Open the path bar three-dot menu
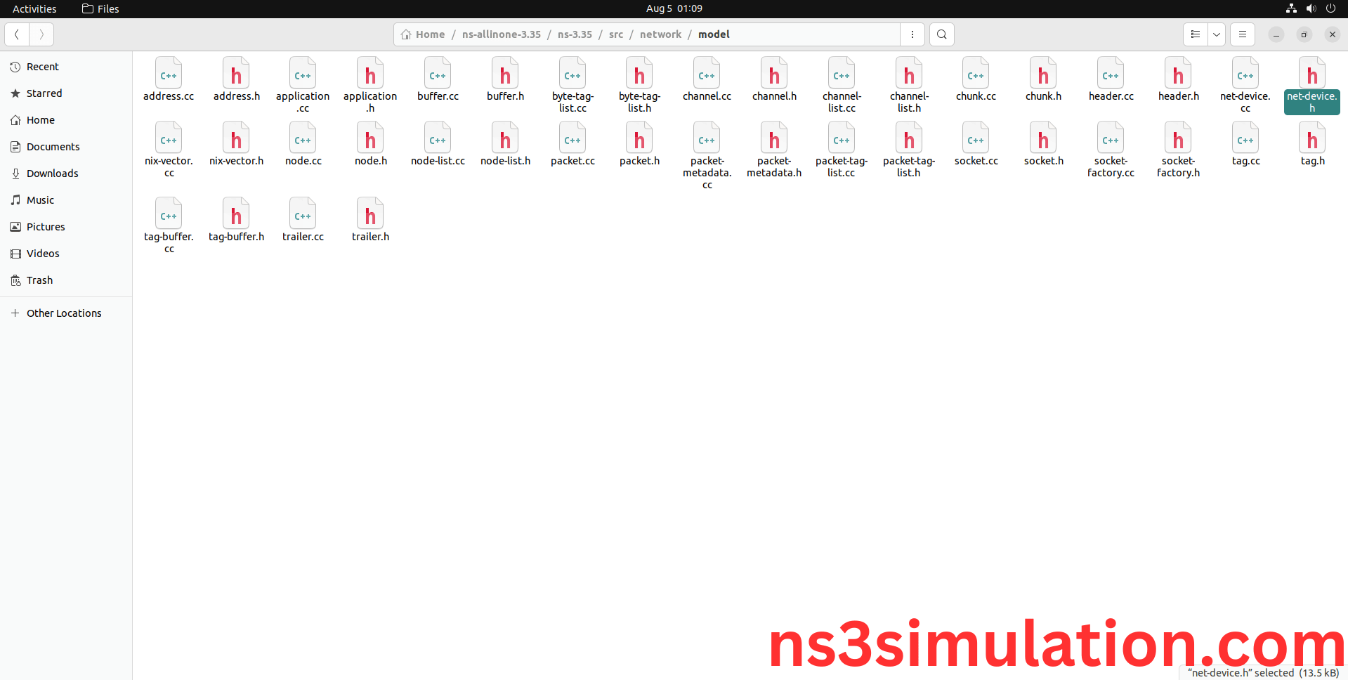The image size is (1348, 680). pyautogui.click(x=912, y=34)
